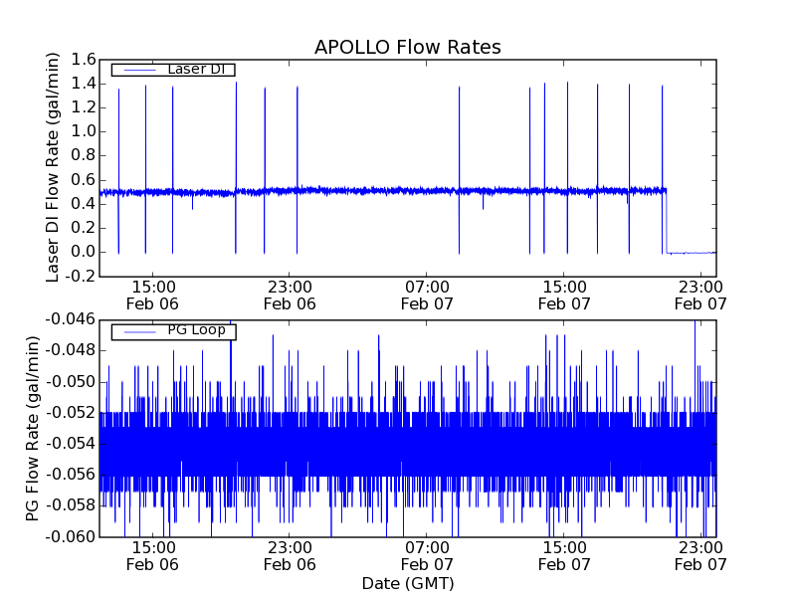Click lower plot's '23:00 Feb 06' tick label

click(x=290, y=555)
